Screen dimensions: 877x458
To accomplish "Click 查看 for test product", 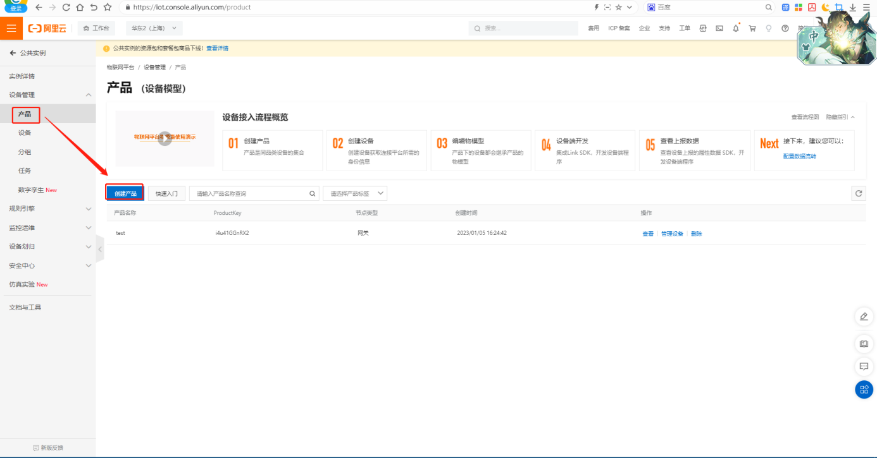I will 648,234.
